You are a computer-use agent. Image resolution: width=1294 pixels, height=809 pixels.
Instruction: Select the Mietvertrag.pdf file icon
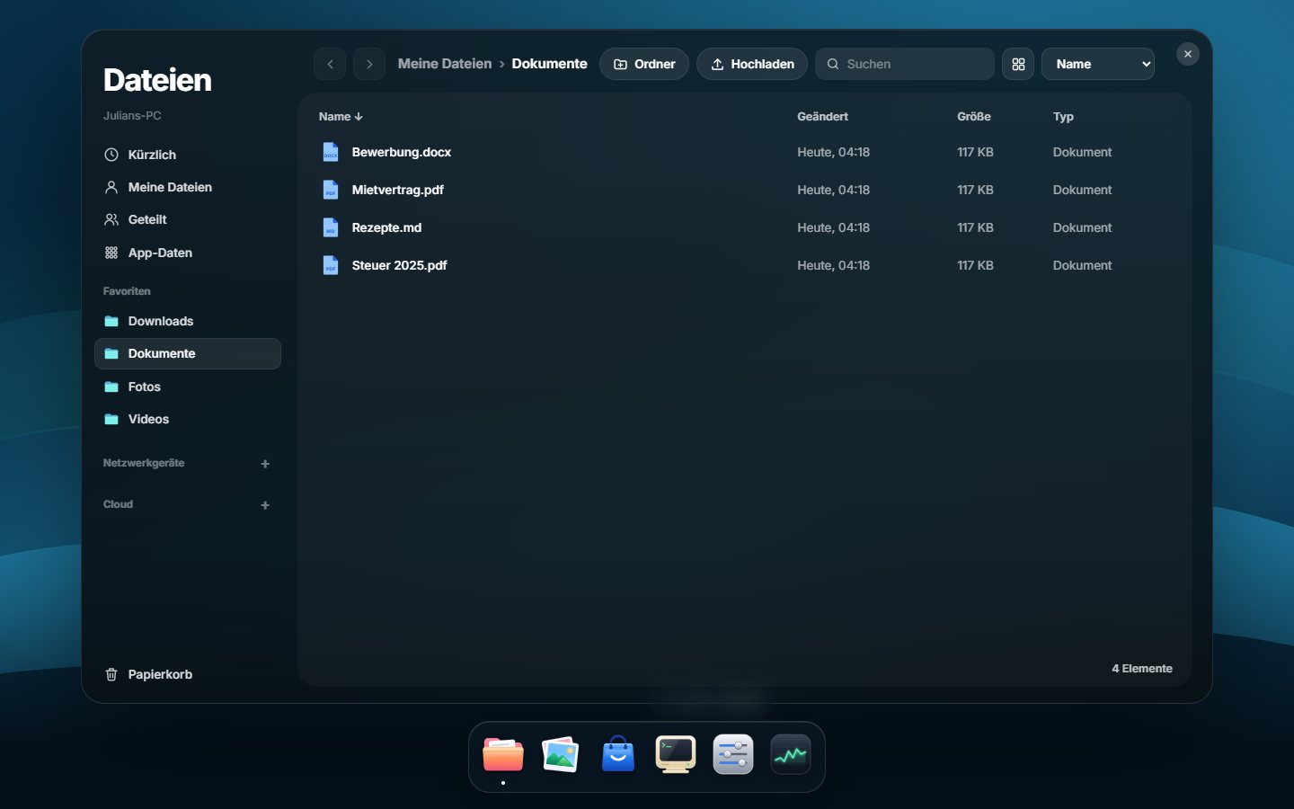click(x=331, y=190)
